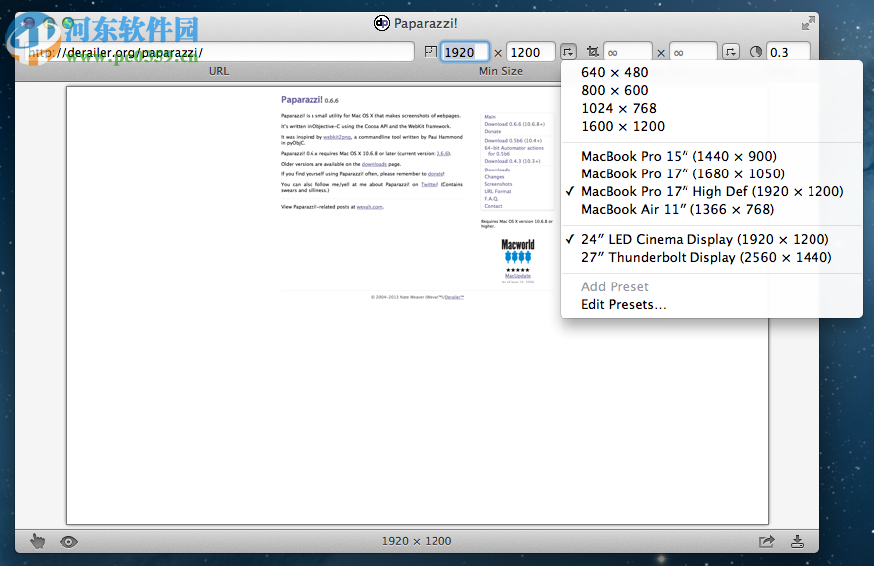Click the min height field showing 1200
Viewport: 874px width, 566px height.
coord(530,52)
